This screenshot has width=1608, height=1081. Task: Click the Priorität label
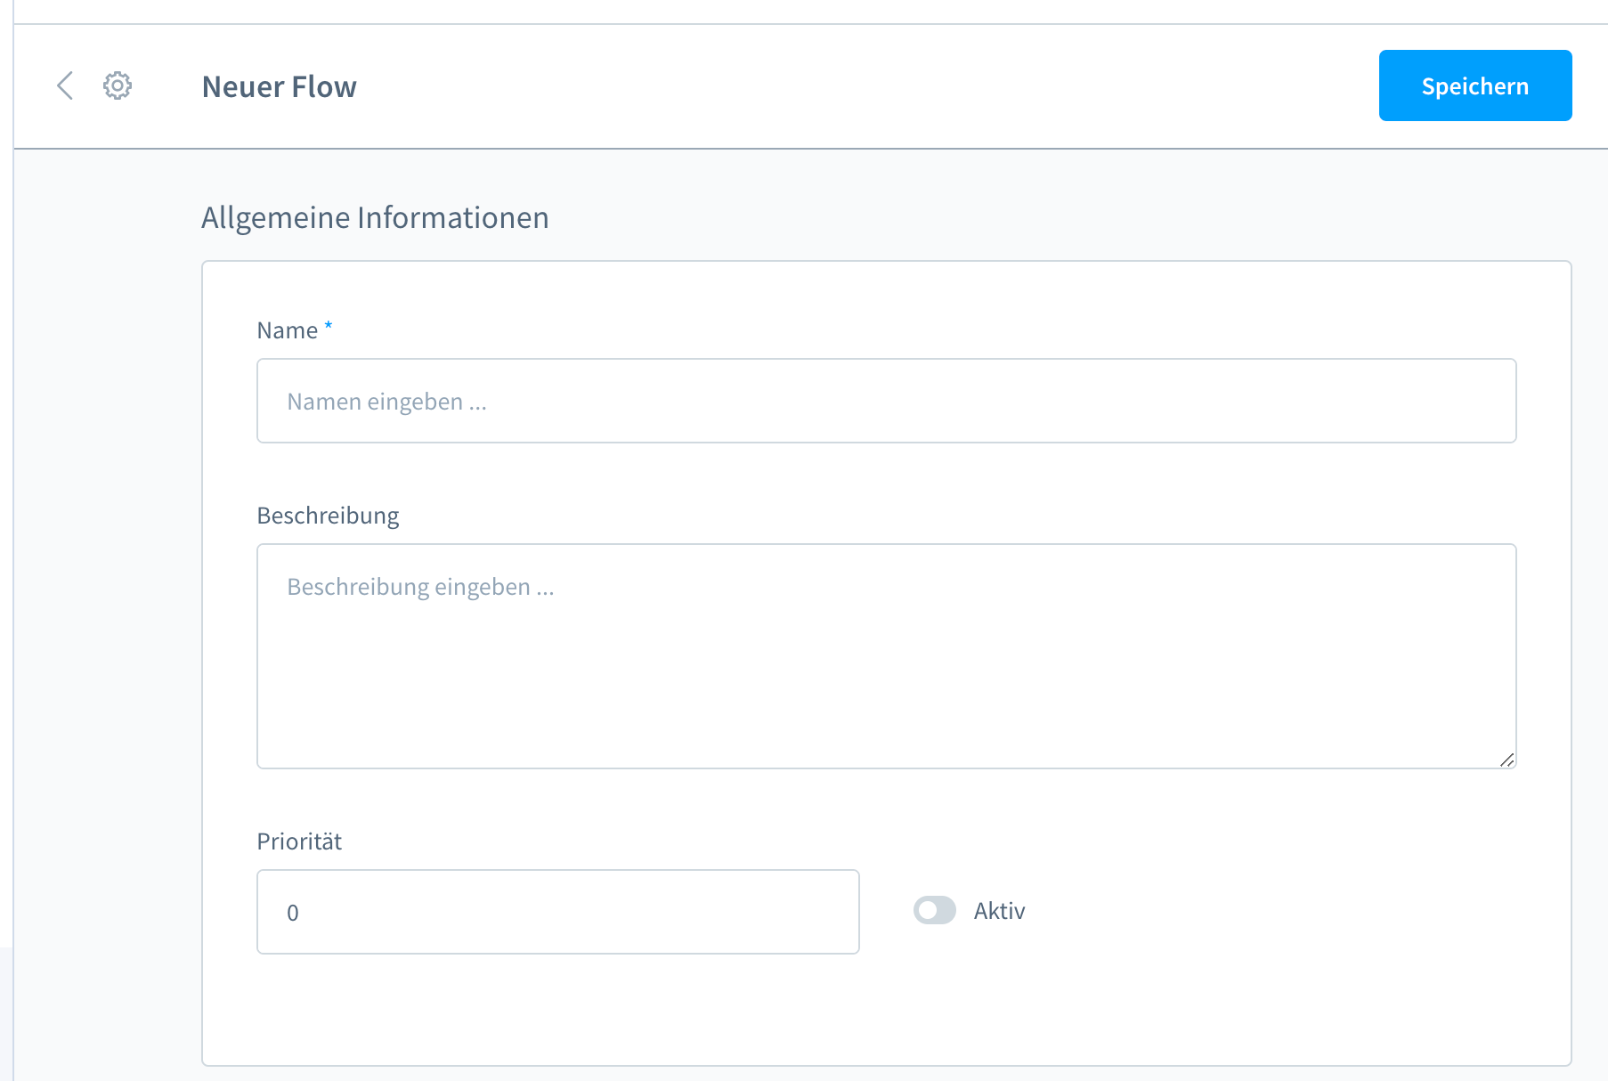click(299, 841)
